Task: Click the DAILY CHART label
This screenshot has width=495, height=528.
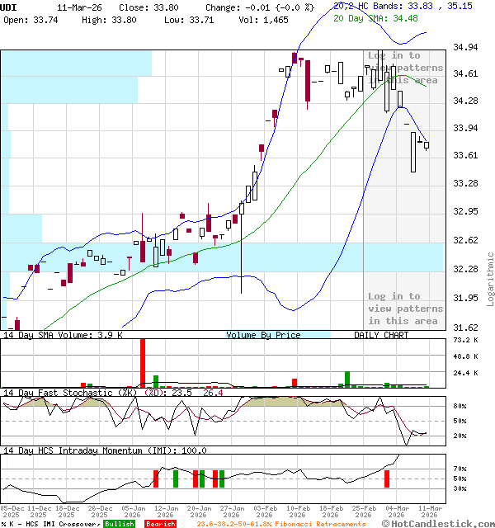Action: [x=380, y=335]
